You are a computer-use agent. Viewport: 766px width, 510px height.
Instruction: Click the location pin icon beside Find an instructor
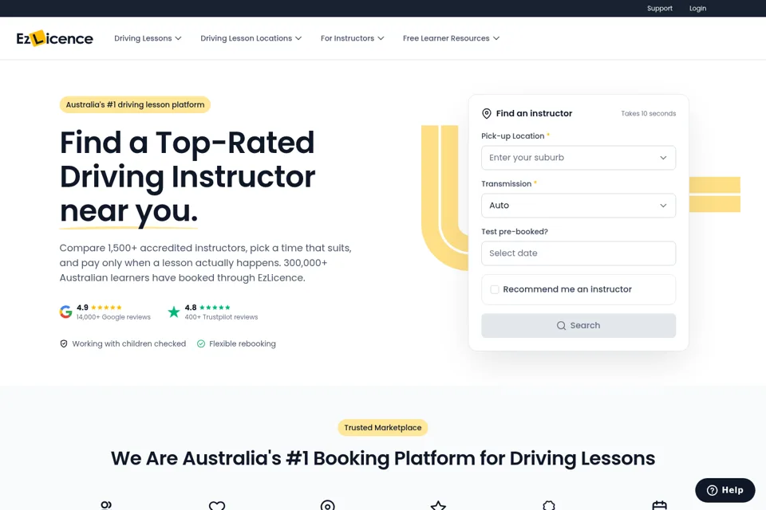click(x=487, y=113)
